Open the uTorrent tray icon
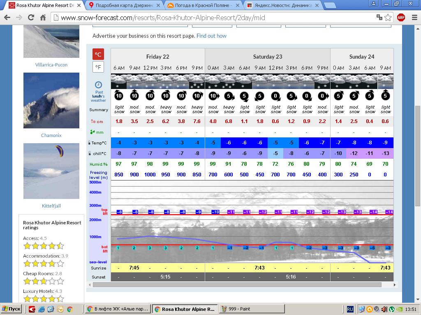The height and width of the screenshot is (315, 421). 392,309
